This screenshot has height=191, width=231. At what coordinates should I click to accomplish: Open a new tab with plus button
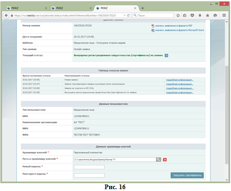143,8
